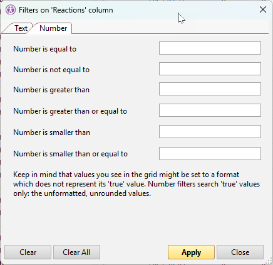Focus the 'Number is equal to' input box

pos(210,48)
